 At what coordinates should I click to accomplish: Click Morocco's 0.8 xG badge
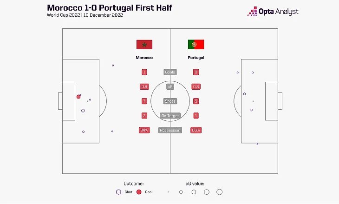[144, 86]
